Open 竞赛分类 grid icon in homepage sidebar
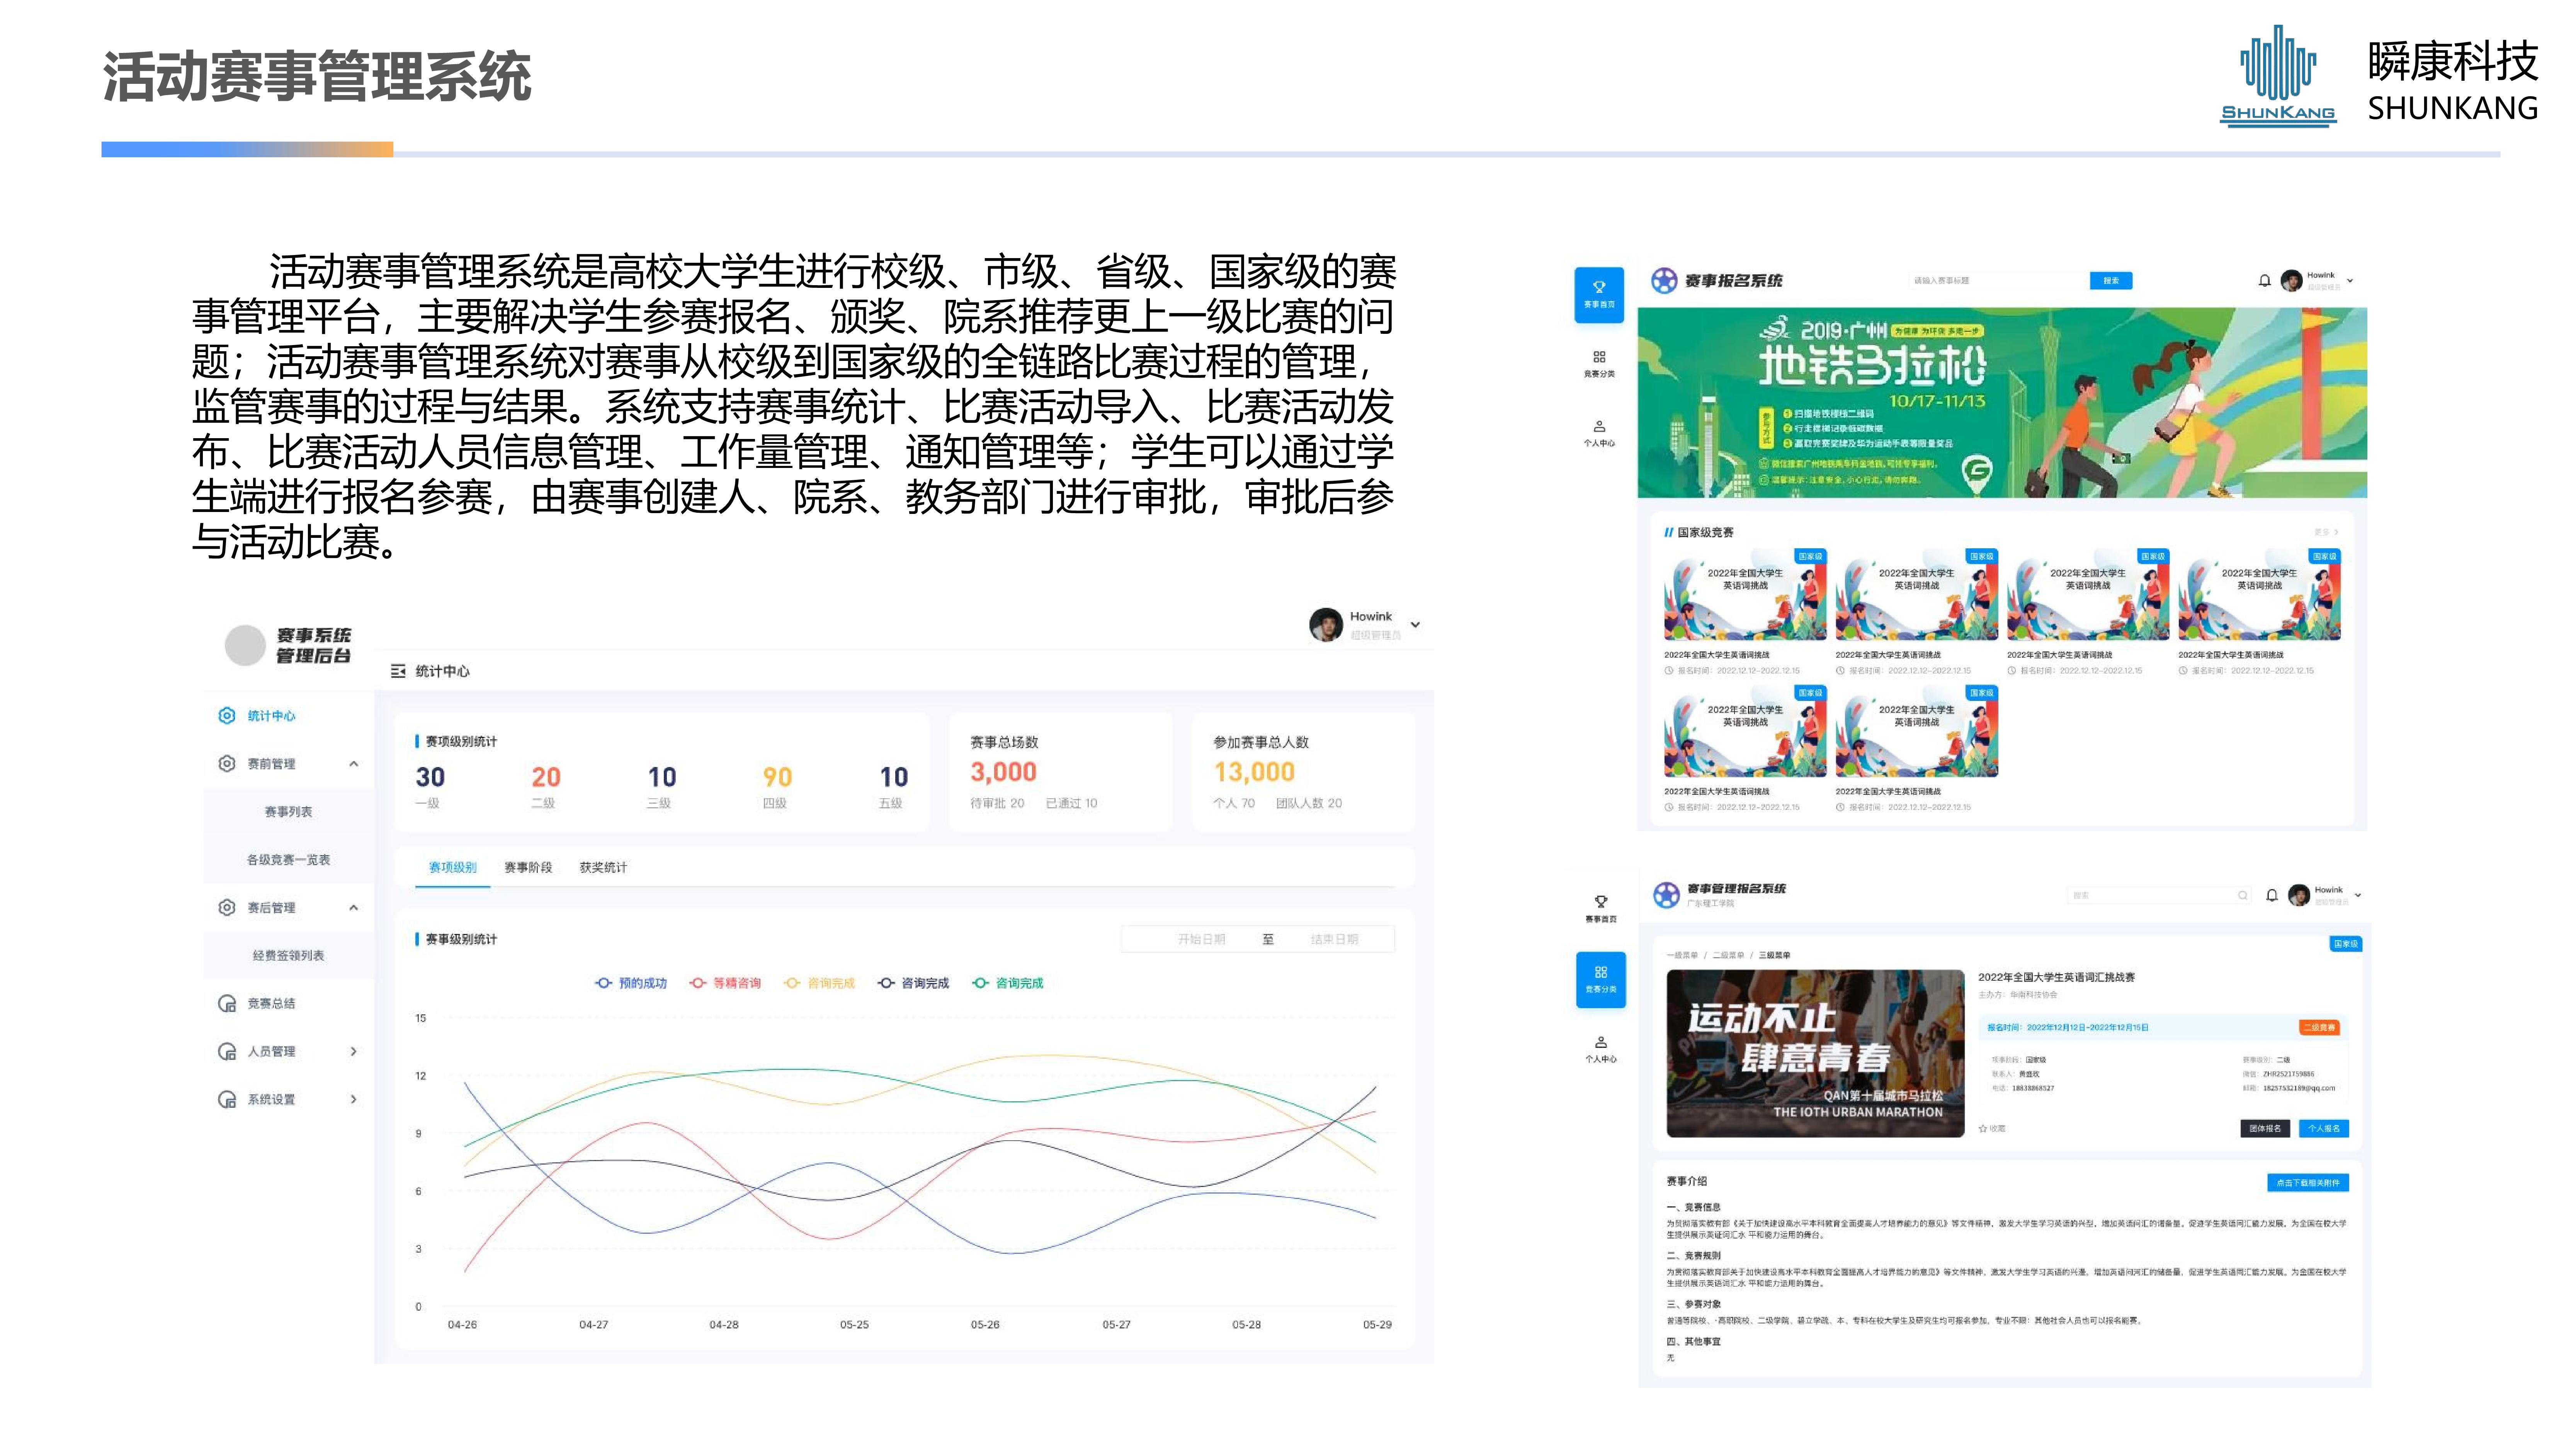Image resolution: width=2576 pixels, height=1449 pixels. pos(1599,357)
